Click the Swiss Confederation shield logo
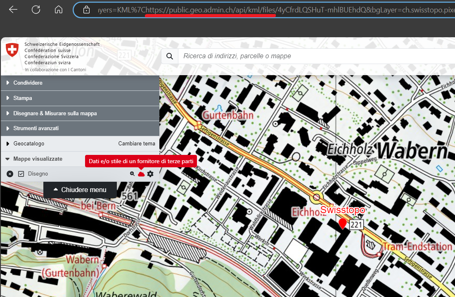The width and height of the screenshot is (455, 297). pyautogui.click(x=12, y=50)
